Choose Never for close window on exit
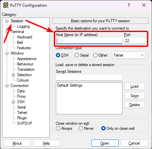Viewport: 152px width, 149px height. point(81,128)
